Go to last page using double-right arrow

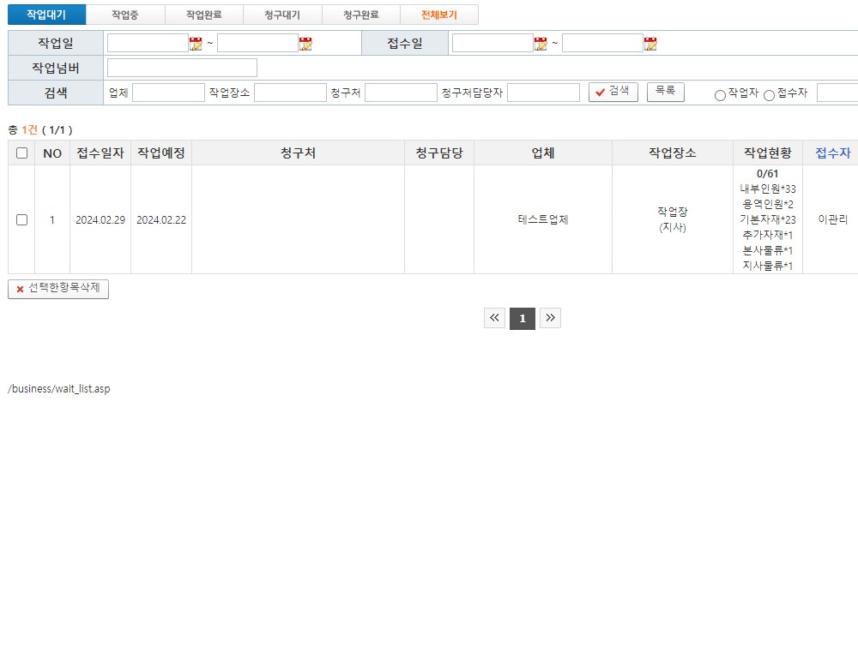click(x=550, y=319)
